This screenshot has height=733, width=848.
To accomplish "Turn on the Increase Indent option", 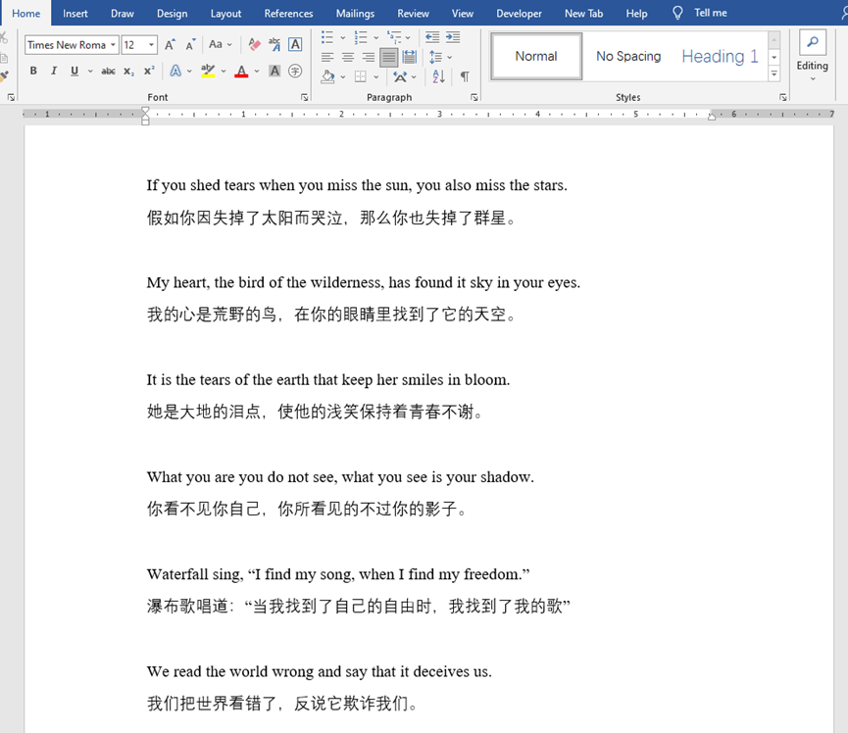I will click(x=453, y=37).
